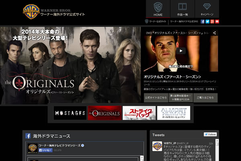Click the Warner Bros. shield logo

point(31,12)
